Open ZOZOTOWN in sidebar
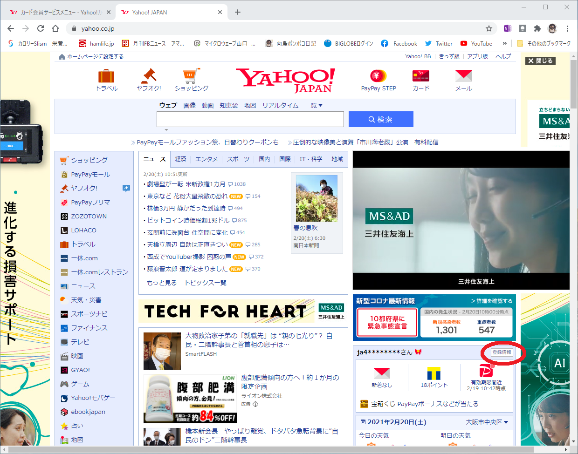Screen dimensions: 578x454 (x=89, y=216)
